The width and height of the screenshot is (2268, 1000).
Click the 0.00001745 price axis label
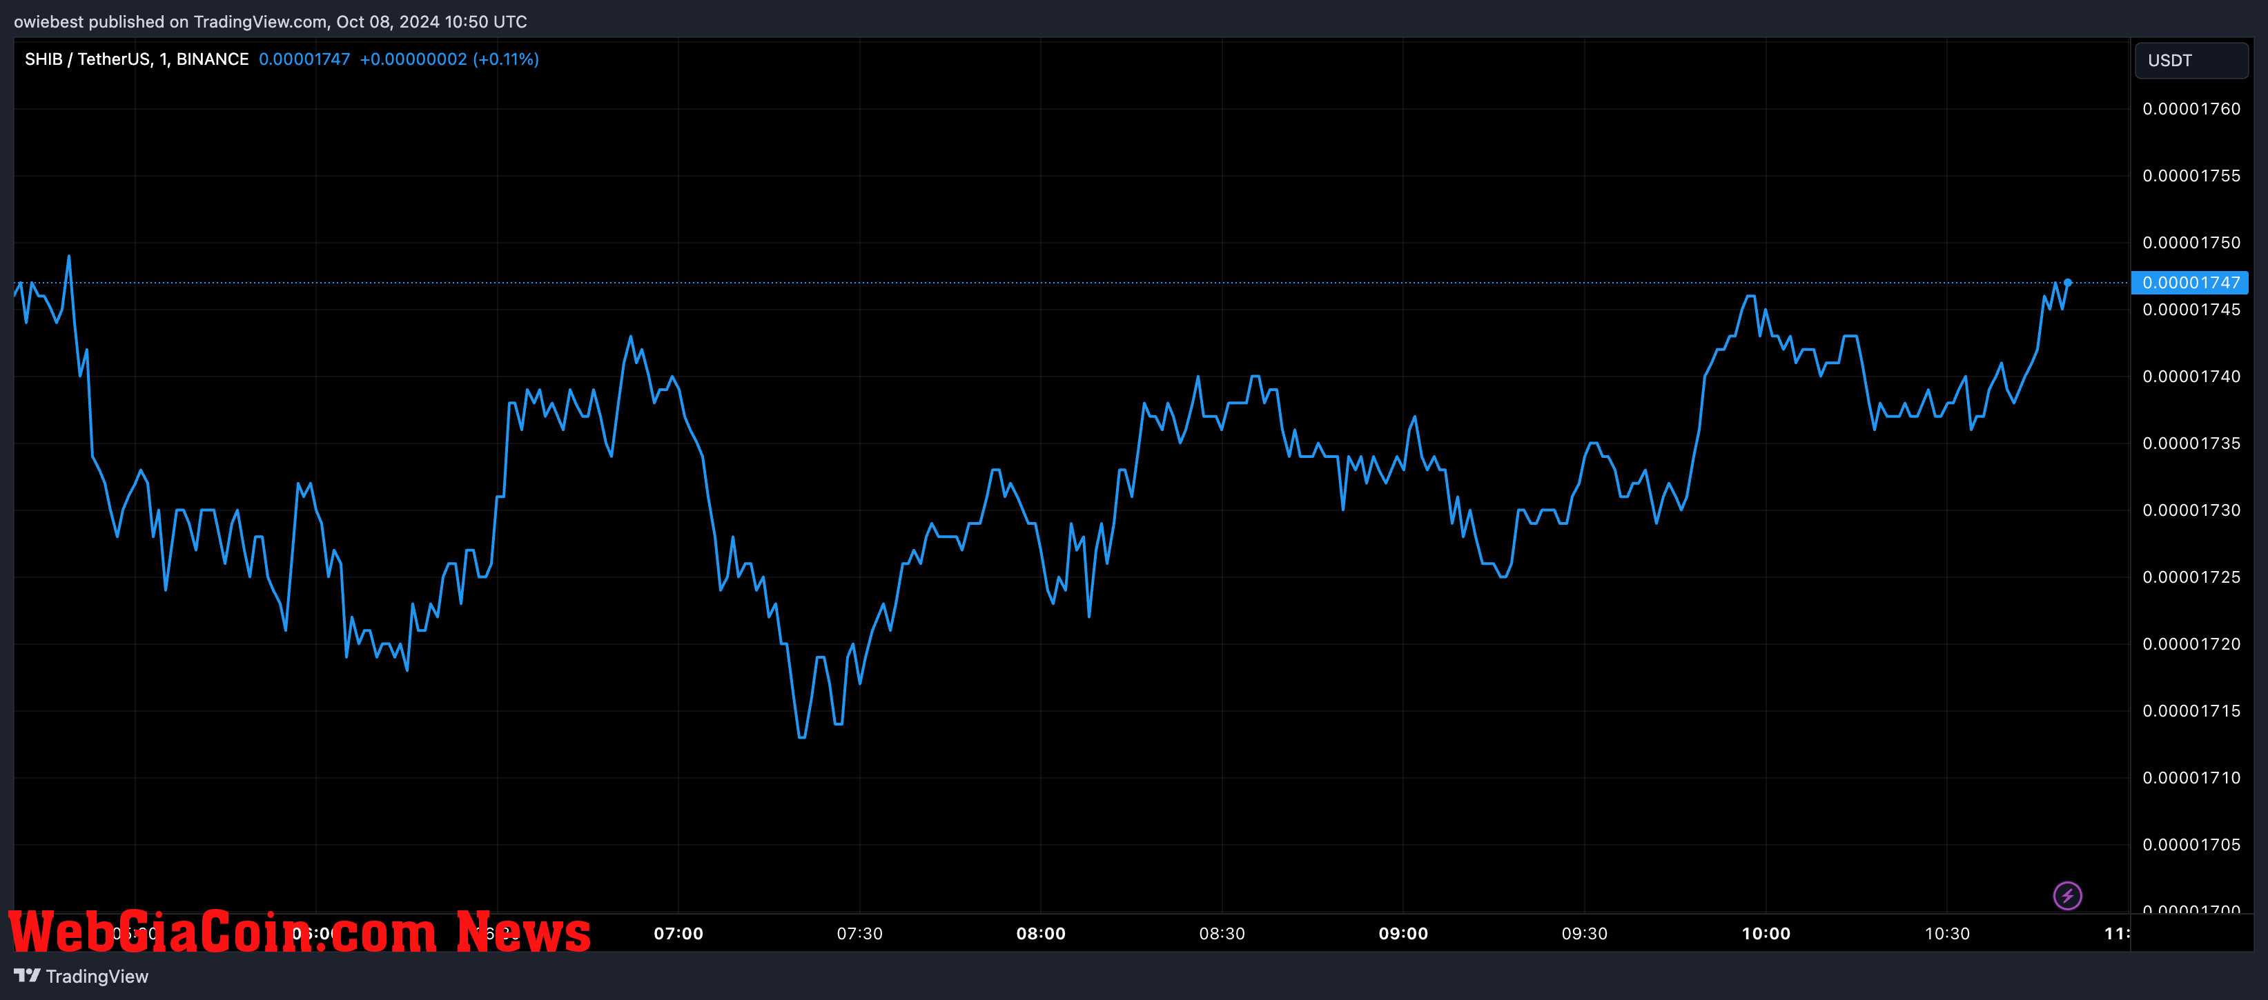pyautogui.click(x=2191, y=310)
